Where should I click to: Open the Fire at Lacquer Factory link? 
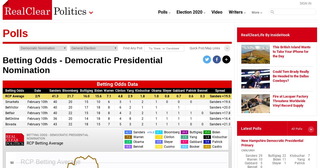tap(290, 101)
